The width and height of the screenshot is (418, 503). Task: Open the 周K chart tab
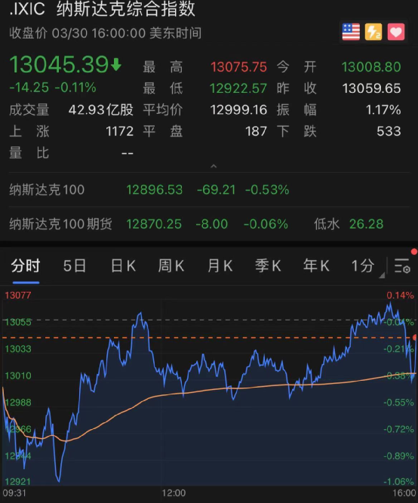pos(171,266)
